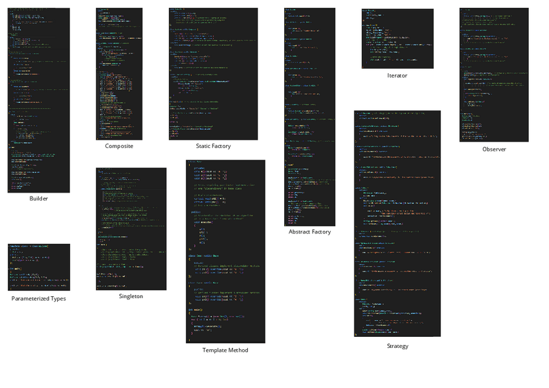Click the Parameterized Types code image

tap(38, 267)
